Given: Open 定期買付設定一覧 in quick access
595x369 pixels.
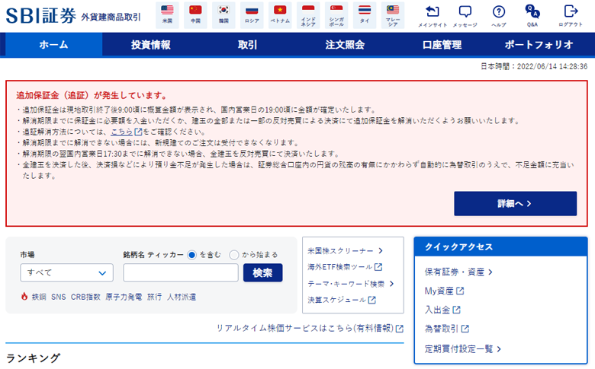Looking at the screenshot, I should tap(463, 349).
